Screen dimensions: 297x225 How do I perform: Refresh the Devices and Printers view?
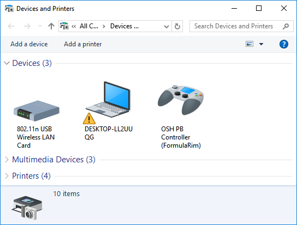click(x=177, y=26)
